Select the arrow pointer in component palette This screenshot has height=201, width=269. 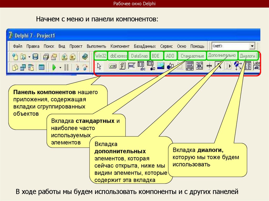(99, 66)
